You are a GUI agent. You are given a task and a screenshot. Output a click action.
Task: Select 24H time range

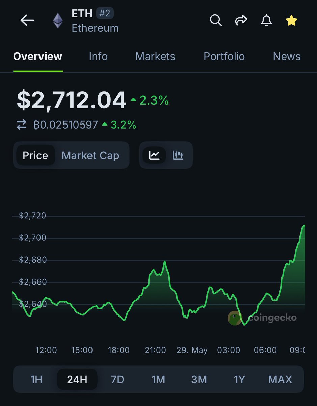(77, 379)
